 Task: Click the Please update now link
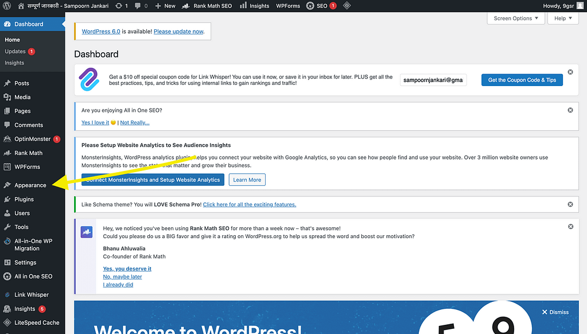(178, 32)
